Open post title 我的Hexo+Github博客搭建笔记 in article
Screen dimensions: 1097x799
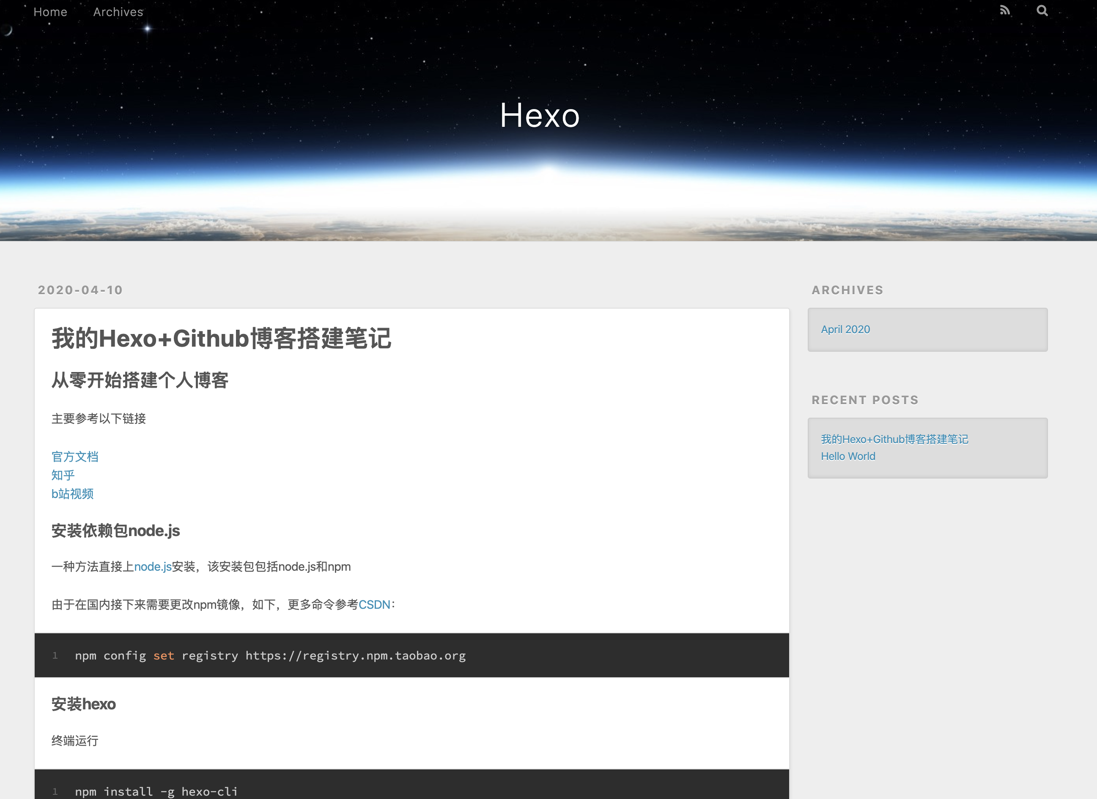pyautogui.click(x=222, y=338)
